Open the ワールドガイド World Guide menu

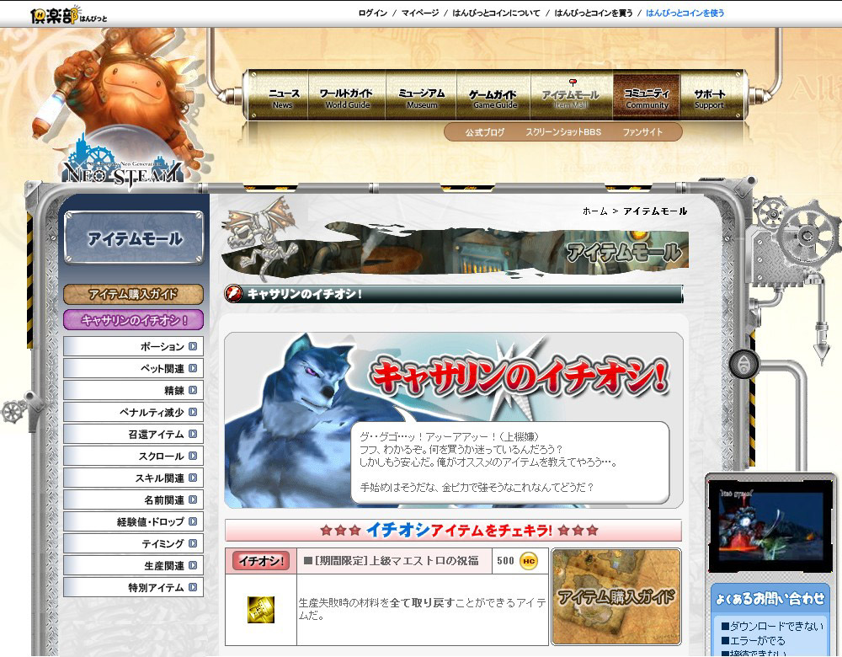coord(348,99)
